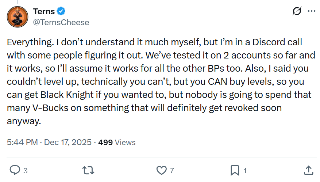Click the share arrow icon
Image resolution: width=320 pixels, height=182 pixels.
click(x=308, y=170)
